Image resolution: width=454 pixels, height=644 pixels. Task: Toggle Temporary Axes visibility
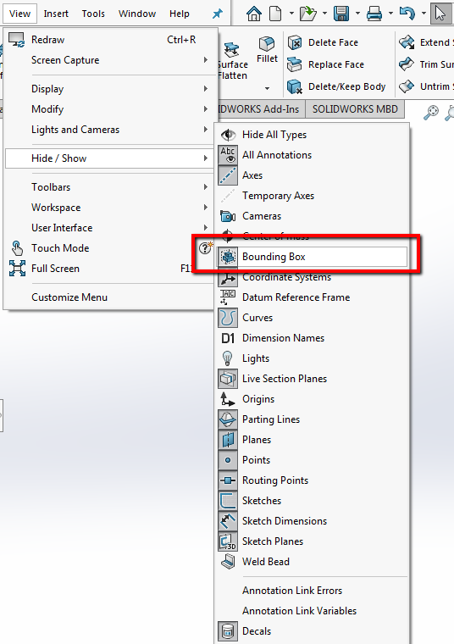pos(313,196)
